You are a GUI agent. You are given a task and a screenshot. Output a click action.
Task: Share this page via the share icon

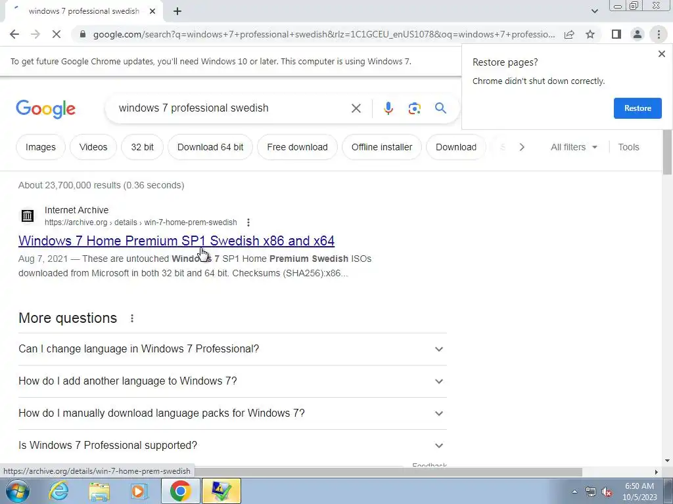pyautogui.click(x=569, y=34)
